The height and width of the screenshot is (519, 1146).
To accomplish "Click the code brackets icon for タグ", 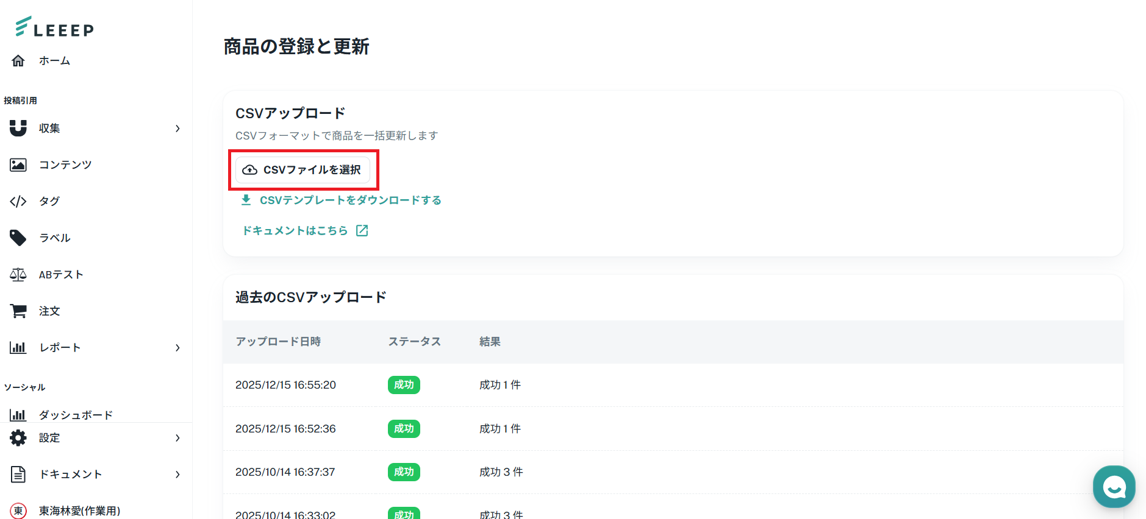I will tap(18, 201).
